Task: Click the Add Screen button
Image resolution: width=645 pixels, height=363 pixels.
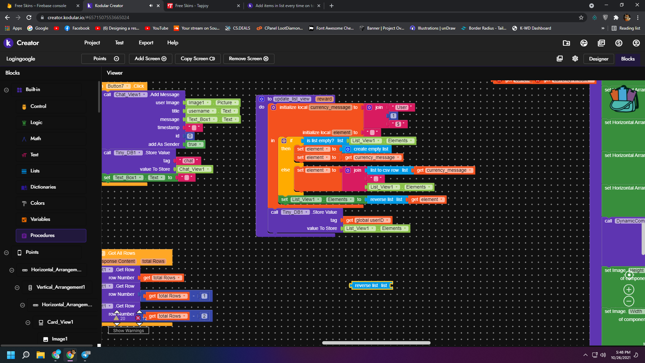Action: tap(150, 58)
